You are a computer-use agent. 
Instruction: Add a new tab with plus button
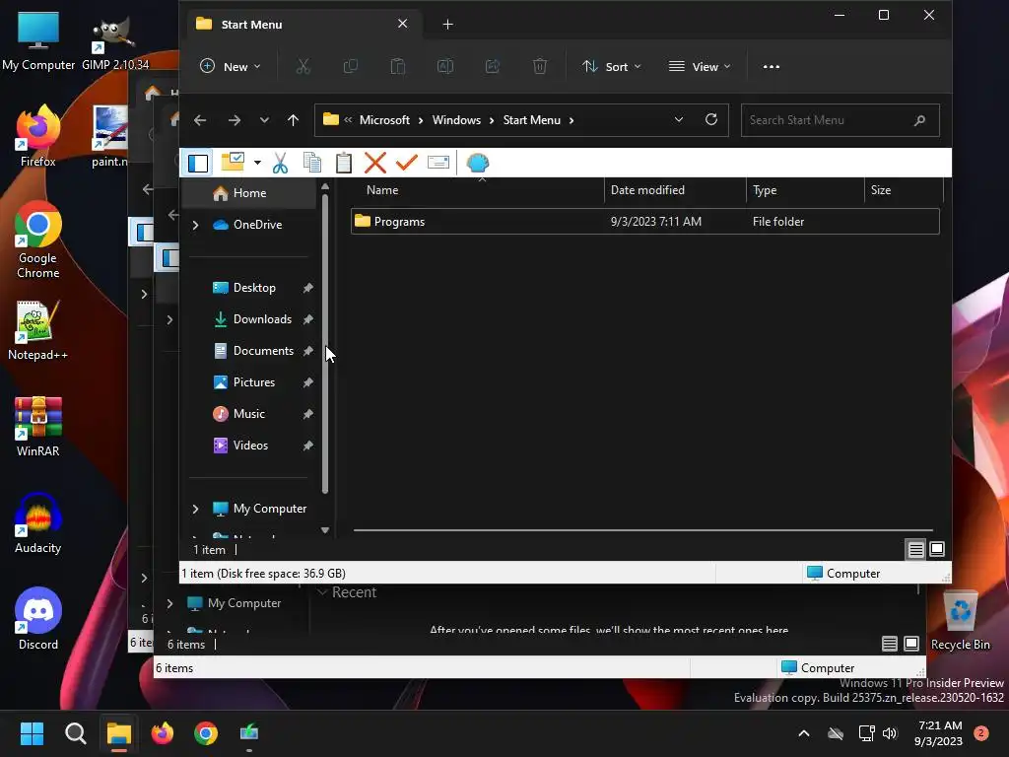pyautogui.click(x=448, y=25)
